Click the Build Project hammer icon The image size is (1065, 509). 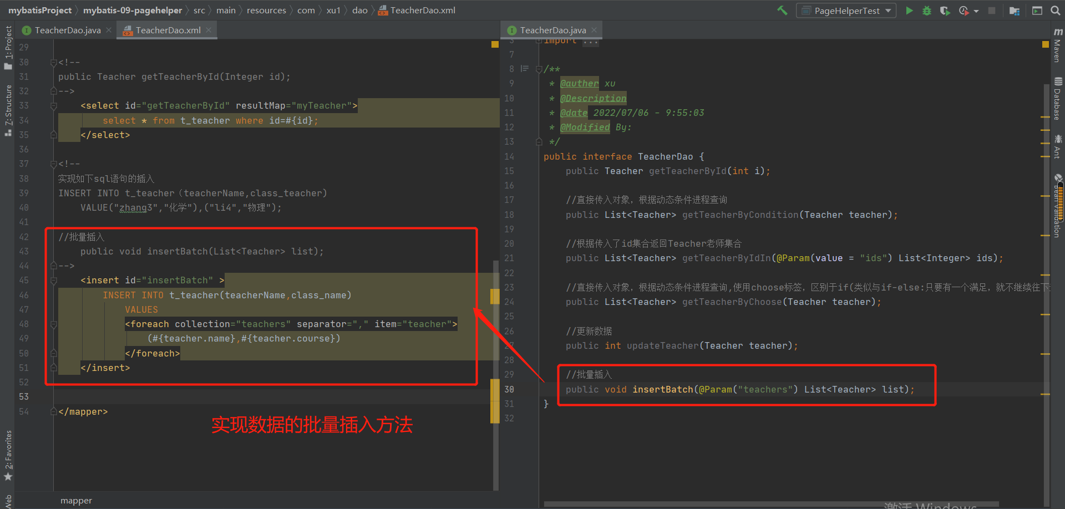tap(782, 10)
